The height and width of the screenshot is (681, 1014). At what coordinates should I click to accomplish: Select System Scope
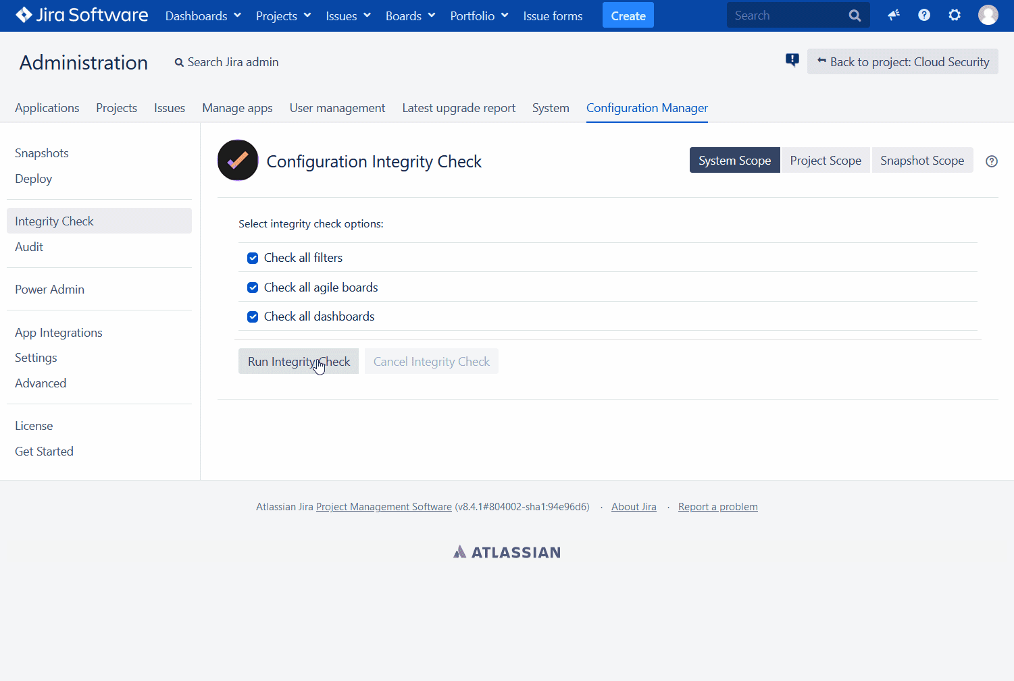point(734,160)
